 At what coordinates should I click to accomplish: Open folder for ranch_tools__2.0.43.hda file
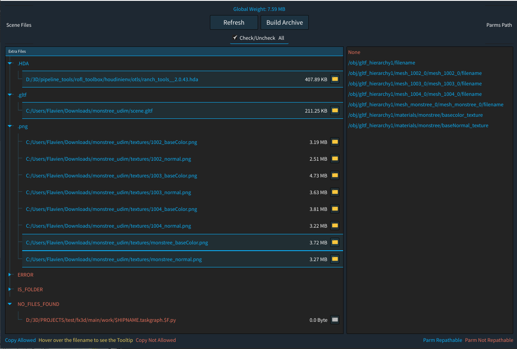(335, 79)
